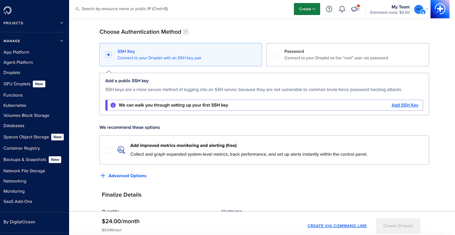
Task: Click the $0.036/hour text
Action: click(x=112, y=230)
